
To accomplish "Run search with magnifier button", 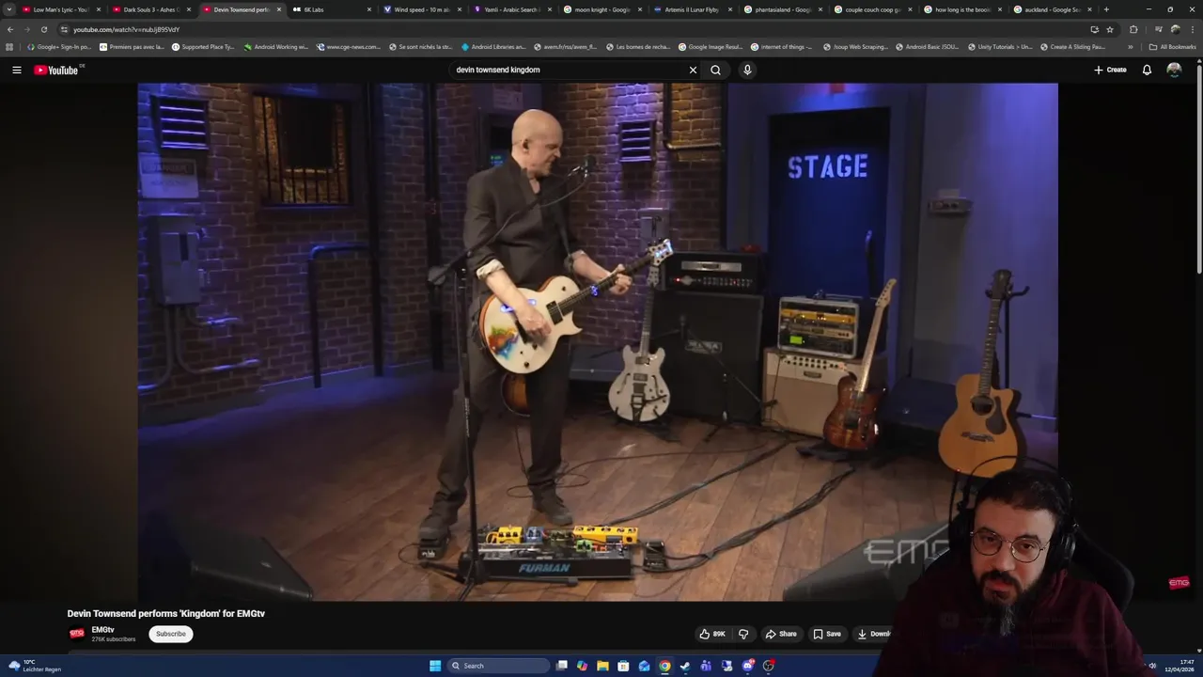I will [715, 70].
